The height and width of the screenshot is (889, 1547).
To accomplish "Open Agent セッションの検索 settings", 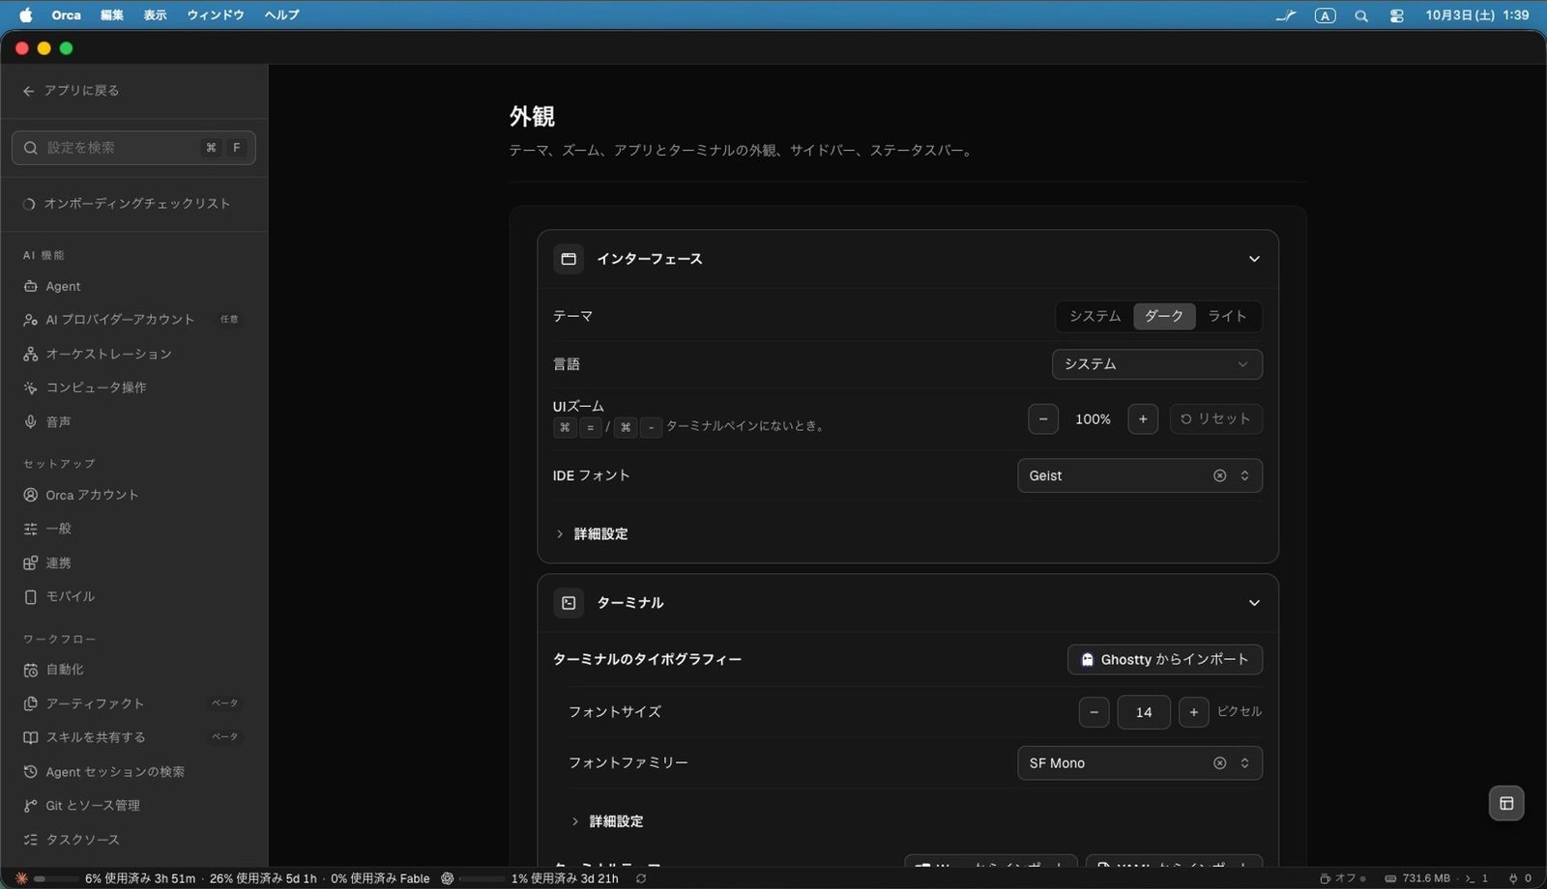I will pyautogui.click(x=131, y=771).
